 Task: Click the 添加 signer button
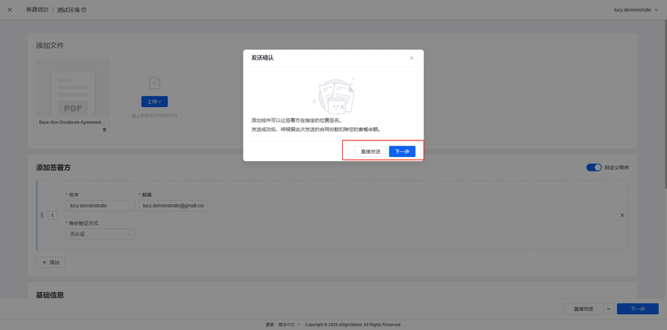(x=51, y=262)
